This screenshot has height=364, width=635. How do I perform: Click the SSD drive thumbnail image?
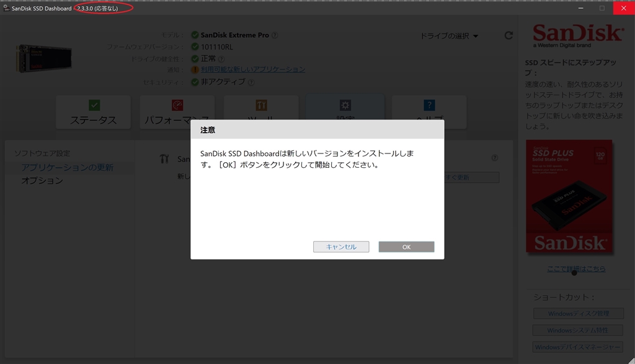tap(44, 59)
